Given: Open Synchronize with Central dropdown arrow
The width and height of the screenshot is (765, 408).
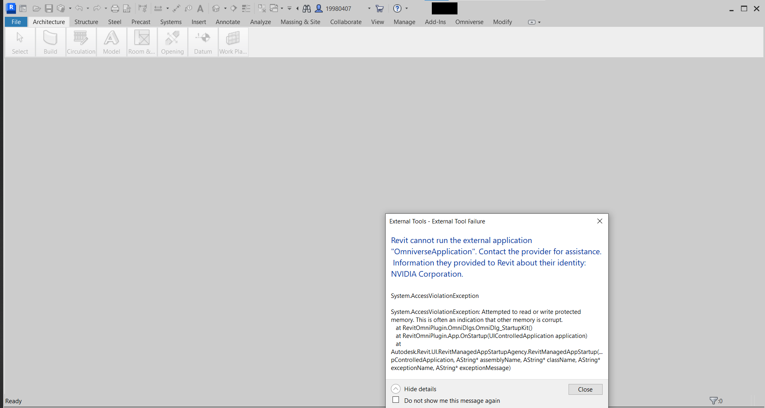Looking at the screenshot, I should click(70, 8).
